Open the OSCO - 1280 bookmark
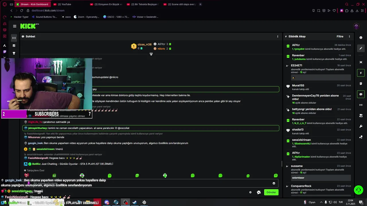 pos(116,17)
